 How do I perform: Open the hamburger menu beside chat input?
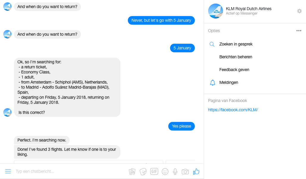pos(8,171)
